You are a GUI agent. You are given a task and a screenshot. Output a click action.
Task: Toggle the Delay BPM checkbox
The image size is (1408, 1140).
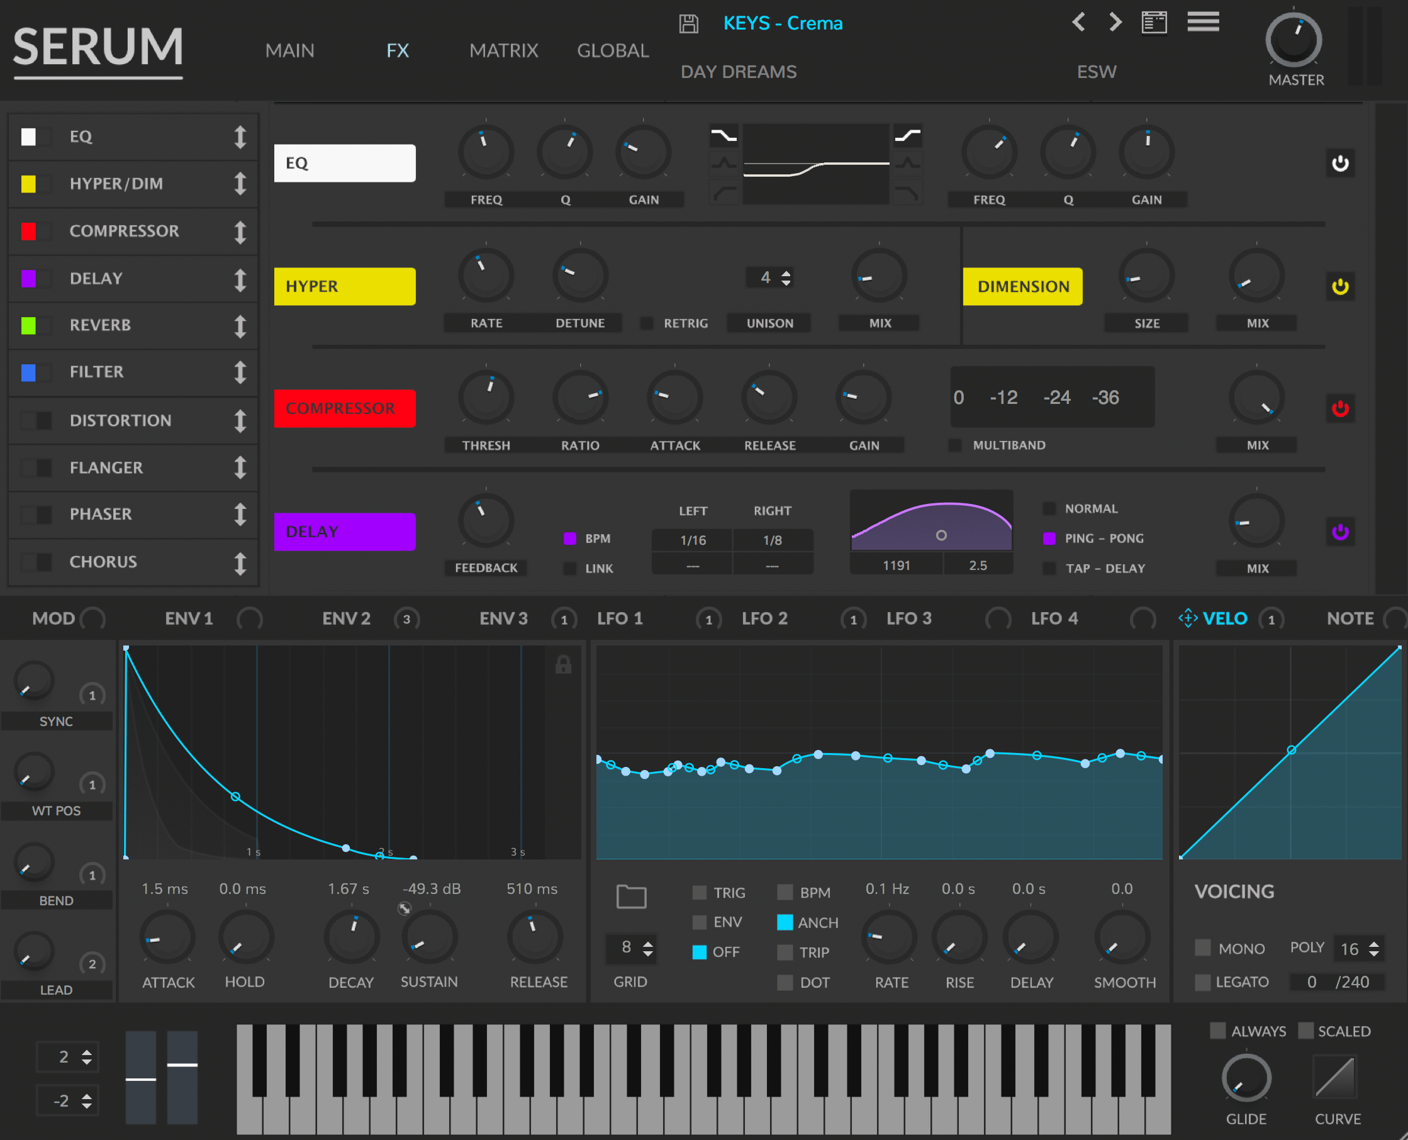(570, 539)
